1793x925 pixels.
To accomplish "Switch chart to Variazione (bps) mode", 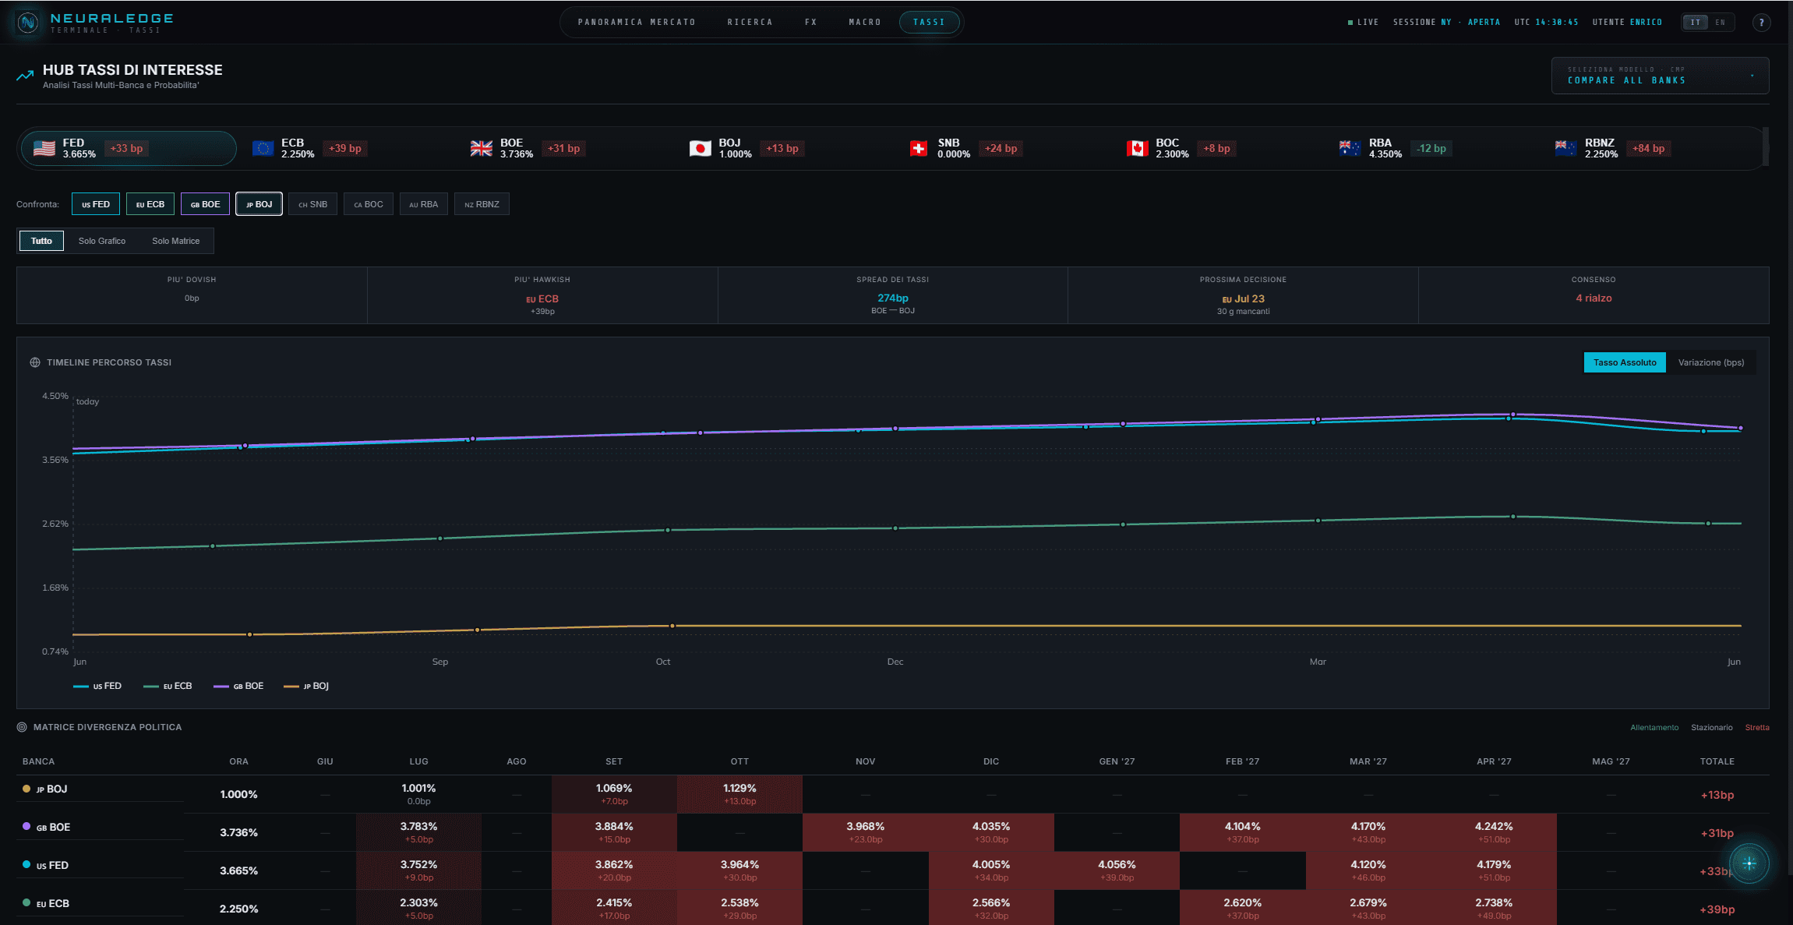I will [x=1711, y=362].
